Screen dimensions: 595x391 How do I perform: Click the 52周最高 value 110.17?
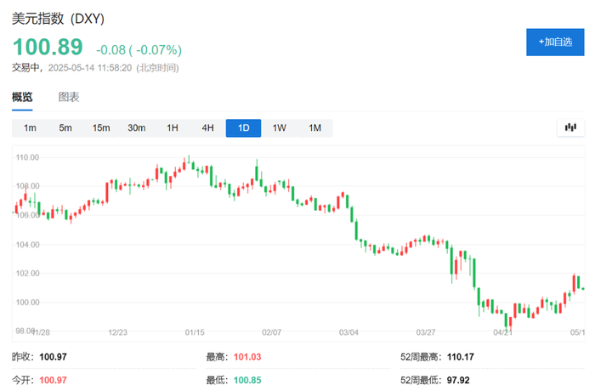click(x=461, y=357)
